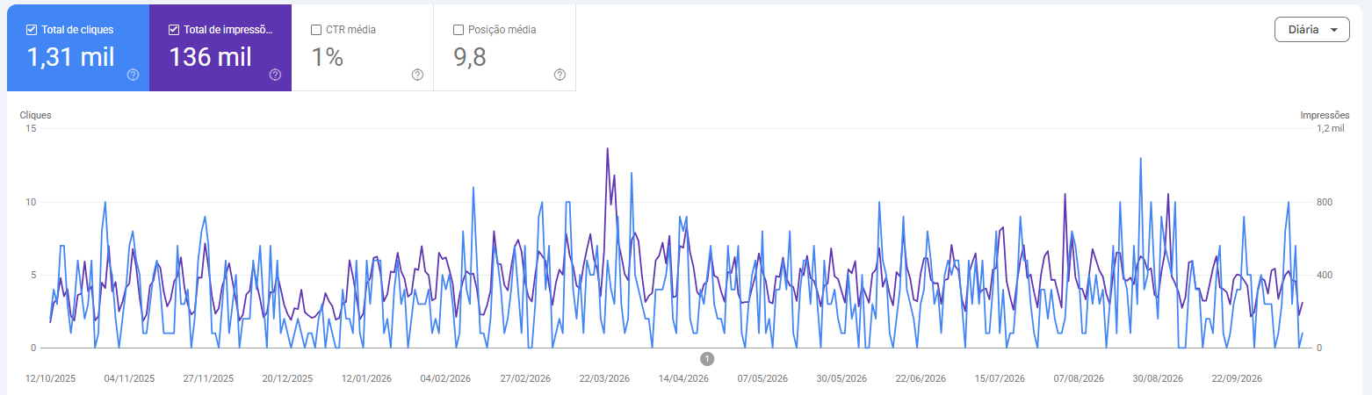1372x395 pixels.
Task: Click the 10 clicks axis value
Action: pos(32,202)
